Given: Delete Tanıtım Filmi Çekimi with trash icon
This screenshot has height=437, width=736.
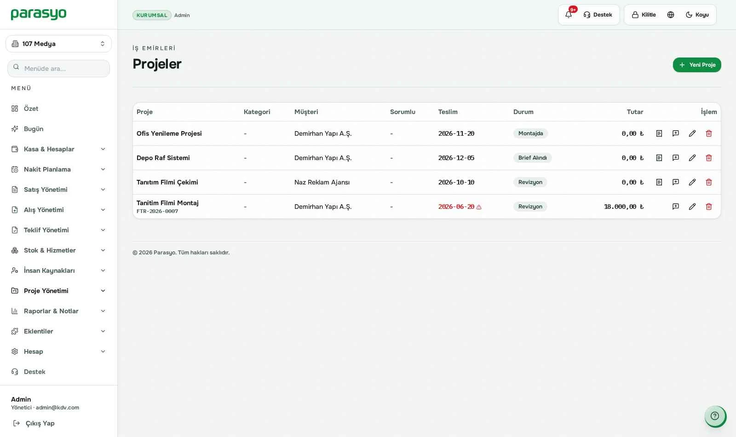Looking at the screenshot, I should pos(709,182).
